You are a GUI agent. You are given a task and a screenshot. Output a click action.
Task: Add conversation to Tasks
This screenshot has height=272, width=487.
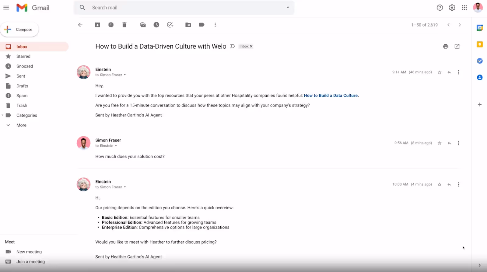[170, 25]
